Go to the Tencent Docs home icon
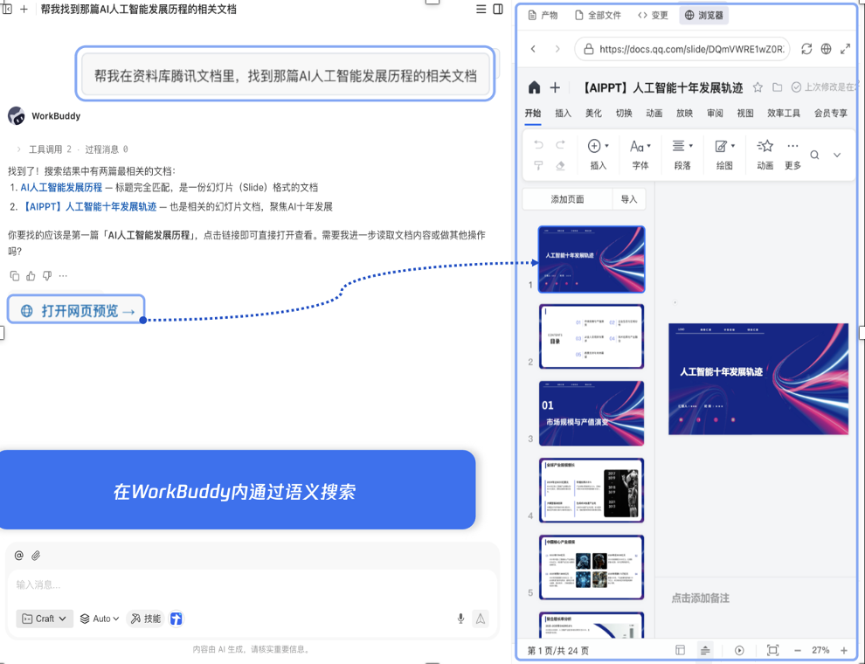Screen dimensions: 865x664 [x=534, y=87]
